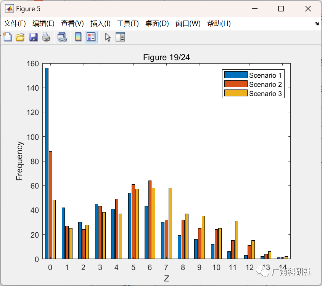Open the 工具(T) menu
This screenshot has height=286, width=322.
(x=128, y=23)
